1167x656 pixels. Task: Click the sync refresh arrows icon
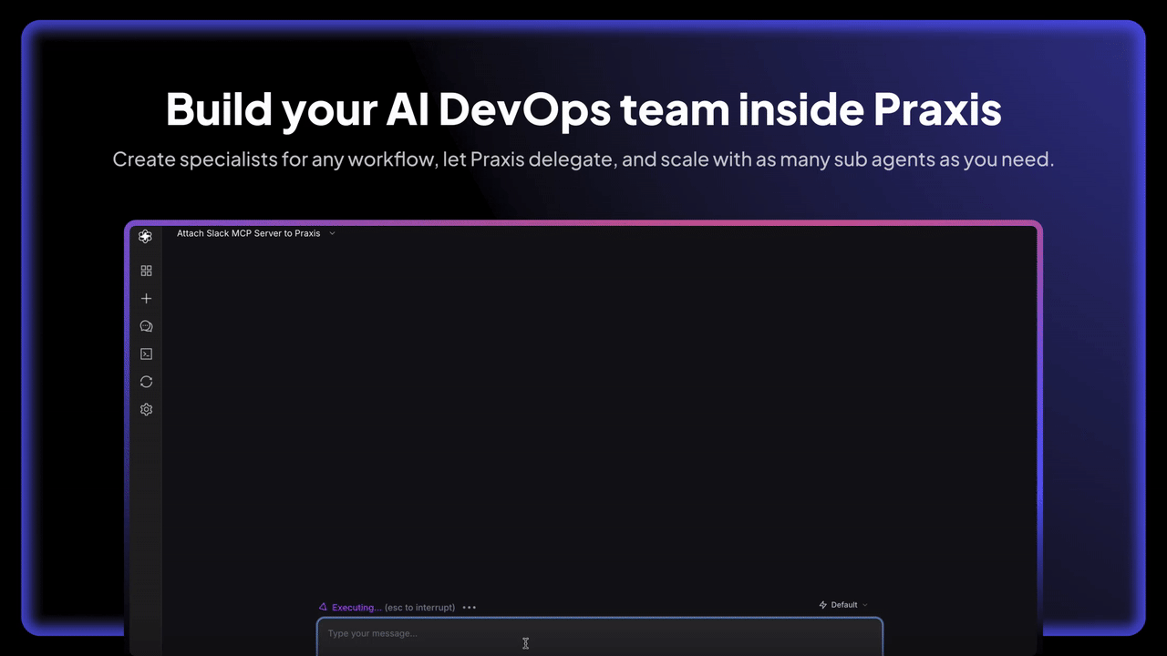pos(146,382)
